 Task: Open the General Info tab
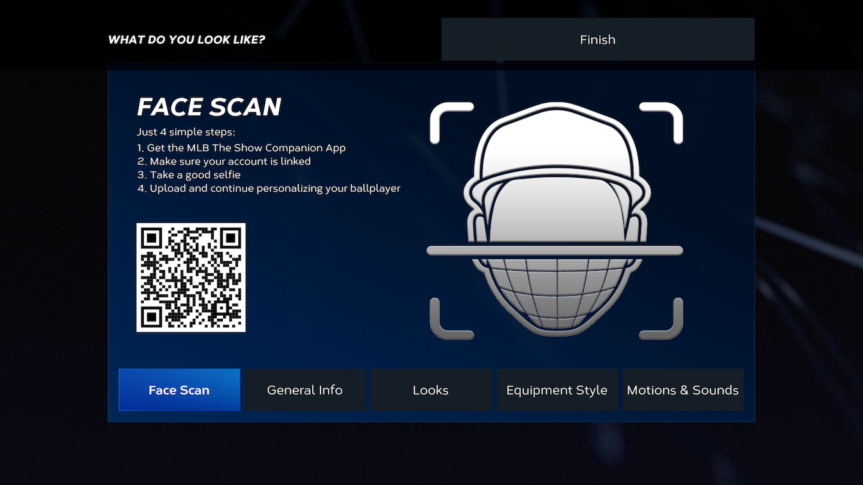305,389
